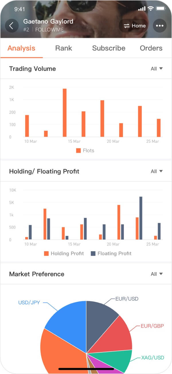
Task: Open the three-dots more options menu
Action: [159, 26]
